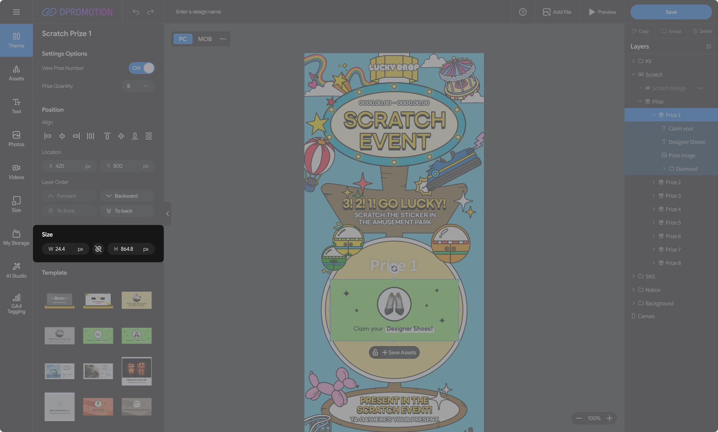Toggle Scratch Design layer visibility
Viewport: 718px width, 432px height.
tap(700, 88)
